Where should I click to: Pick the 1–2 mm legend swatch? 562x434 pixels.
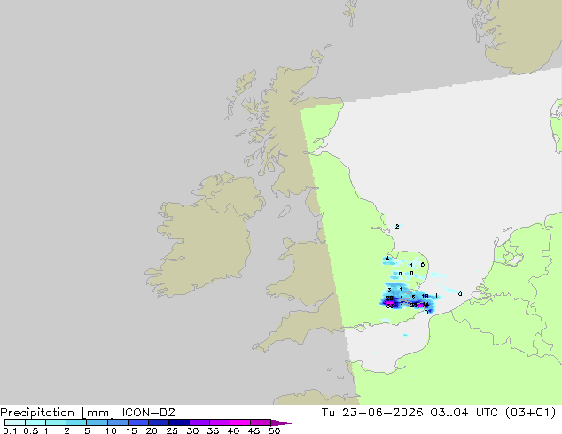coord(56,422)
